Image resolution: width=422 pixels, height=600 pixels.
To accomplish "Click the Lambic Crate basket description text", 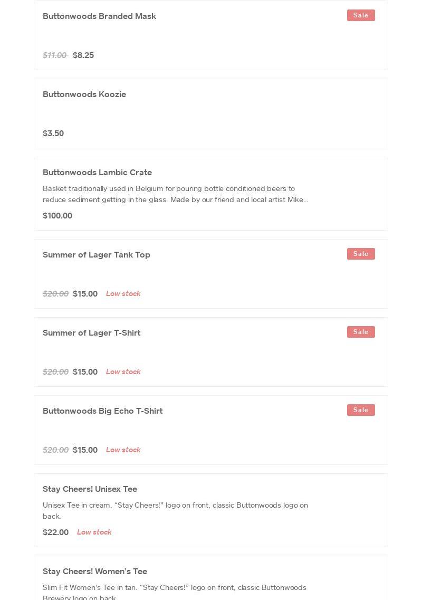I will (x=175, y=194).
